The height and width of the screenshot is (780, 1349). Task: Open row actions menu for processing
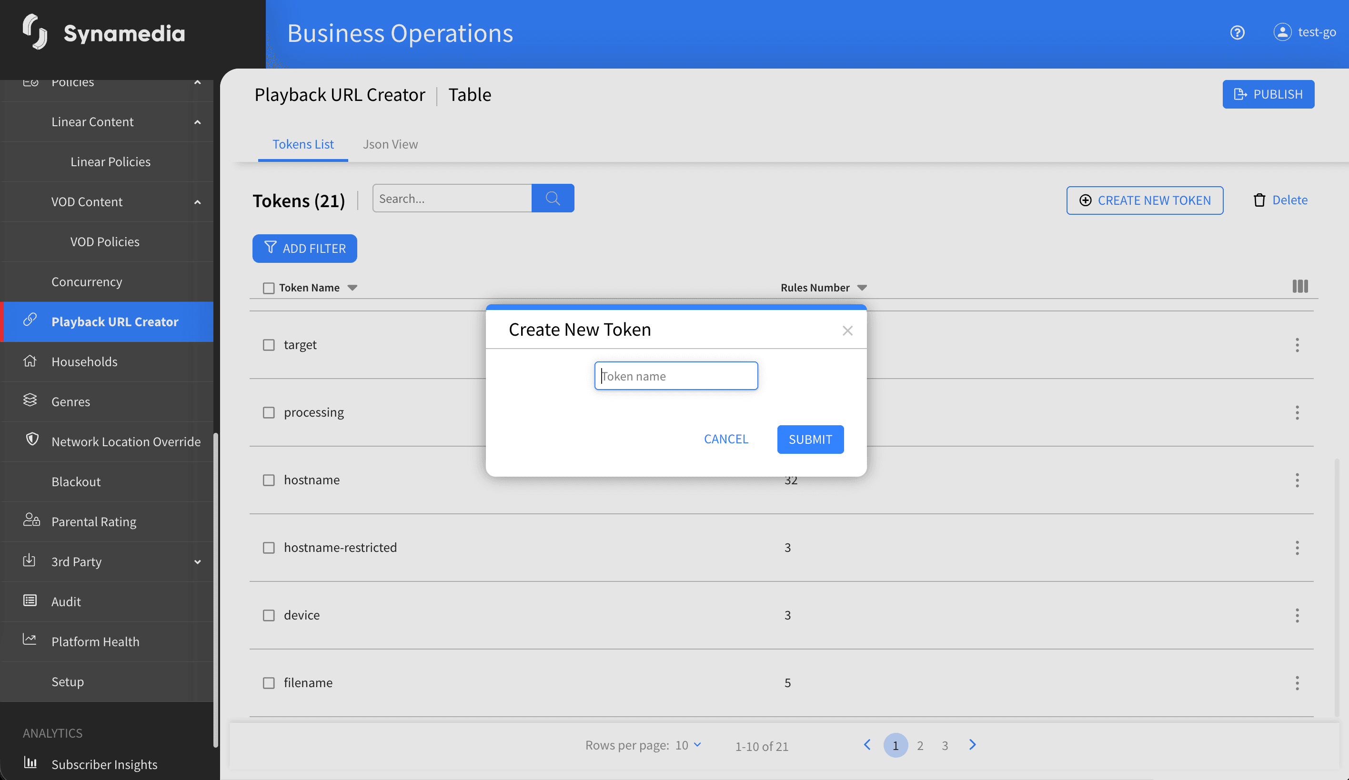(x=1297, y=412)
